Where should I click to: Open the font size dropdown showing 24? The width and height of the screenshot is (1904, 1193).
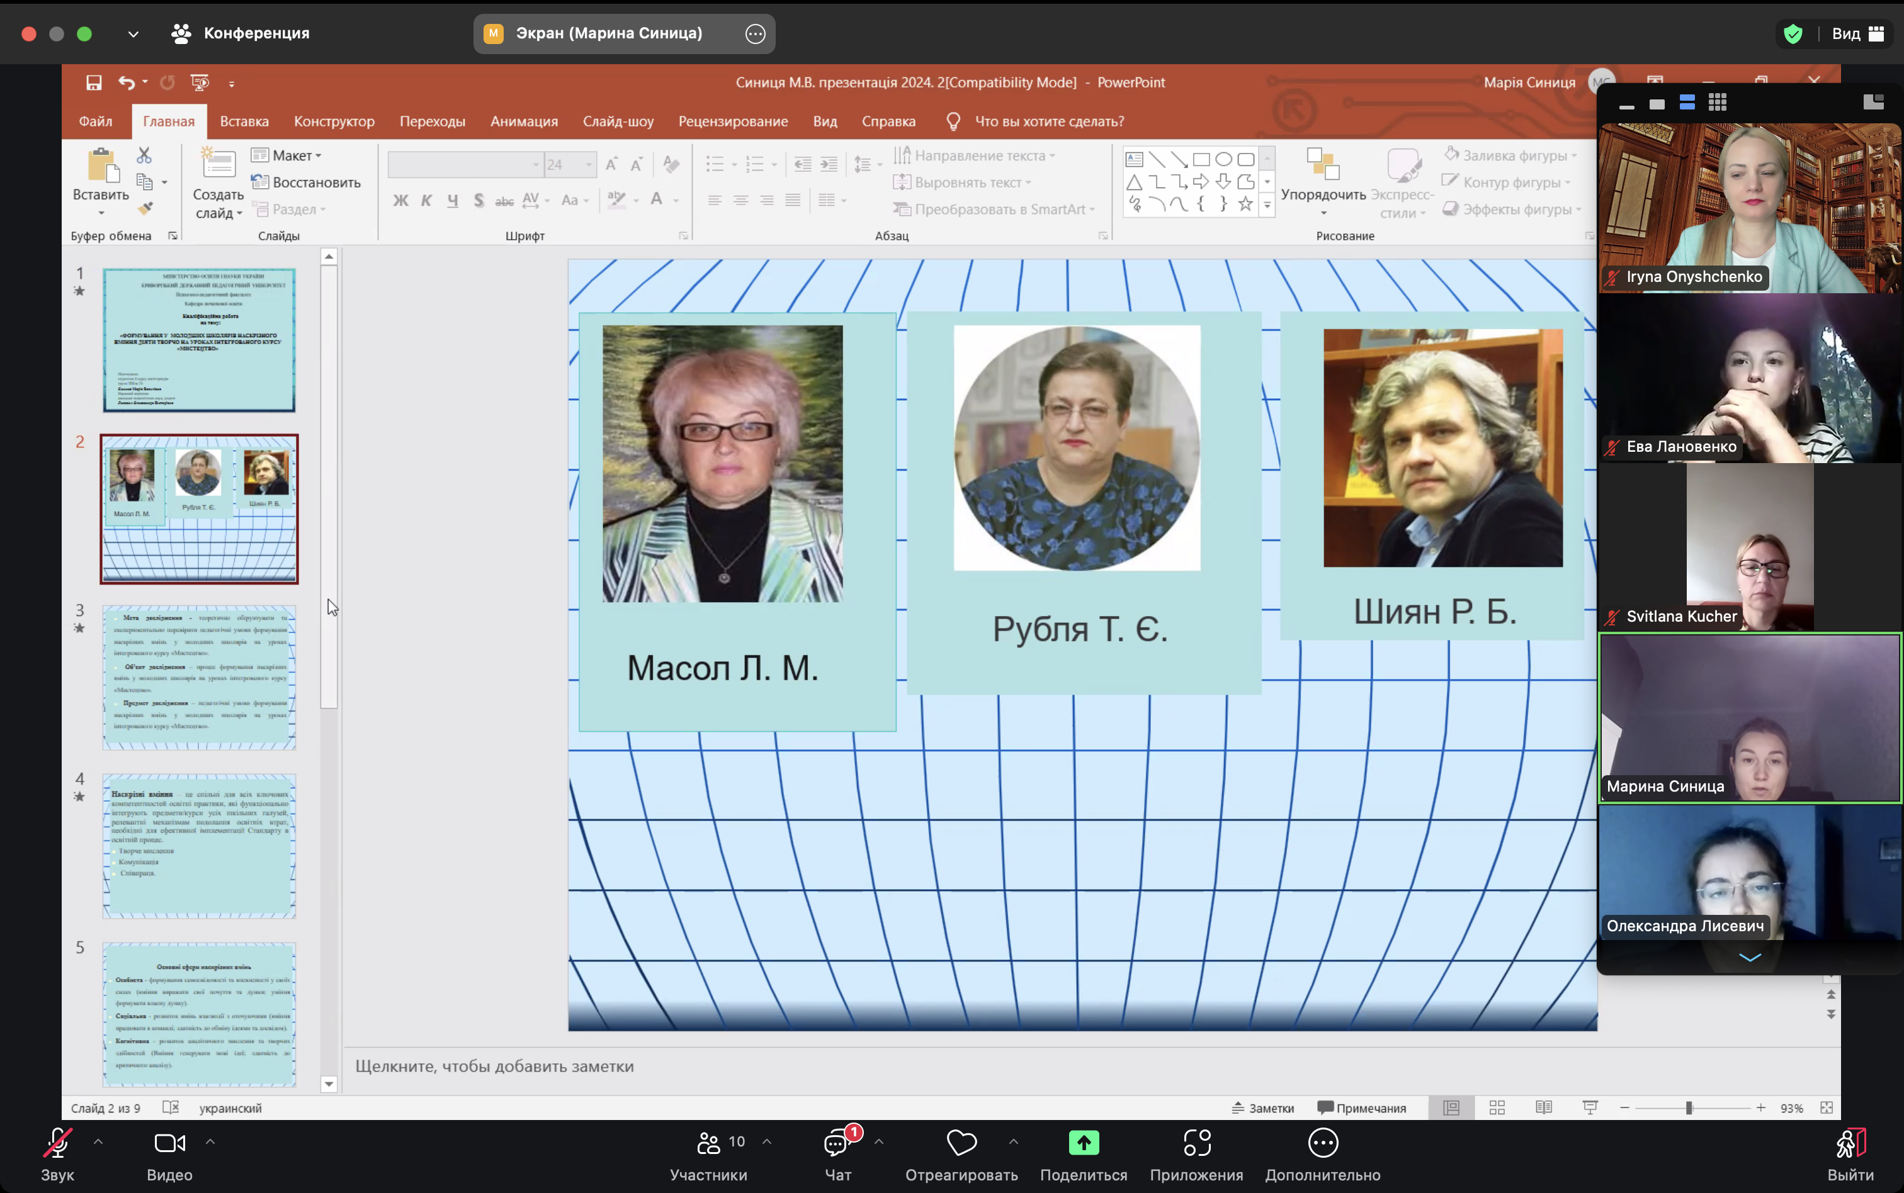coord(589,164)
